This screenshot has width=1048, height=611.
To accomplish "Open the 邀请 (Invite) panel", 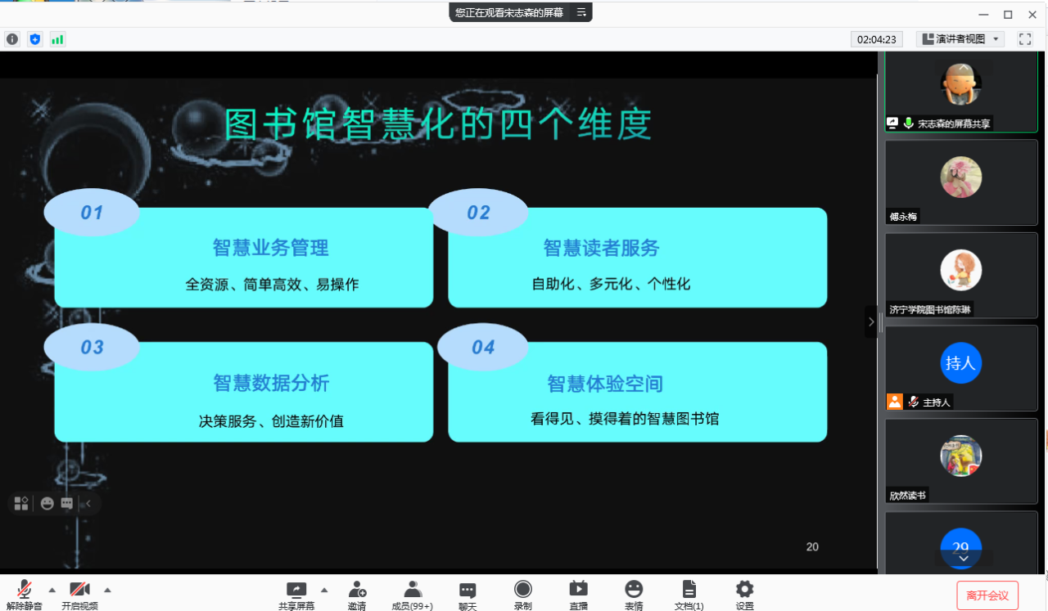I will 357,595.
